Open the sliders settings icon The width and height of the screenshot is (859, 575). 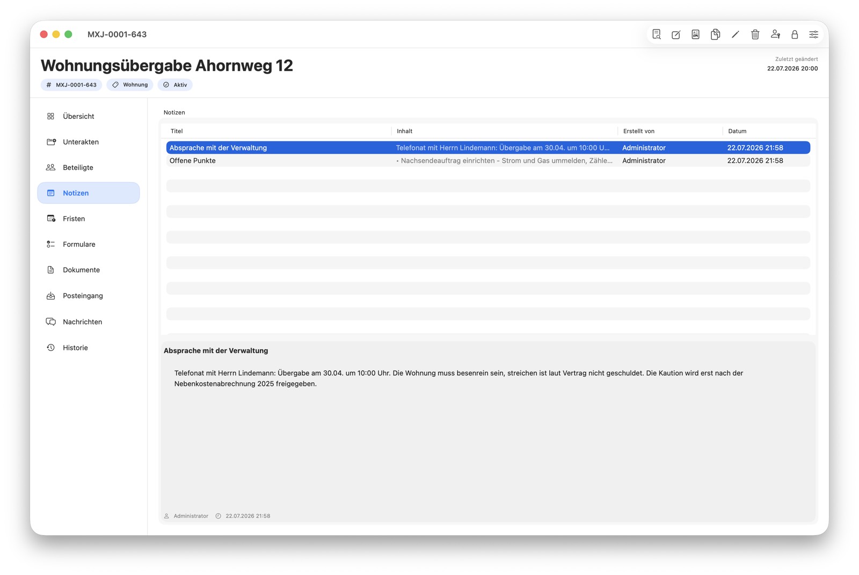pyautogui.click(x=814, y=34)
